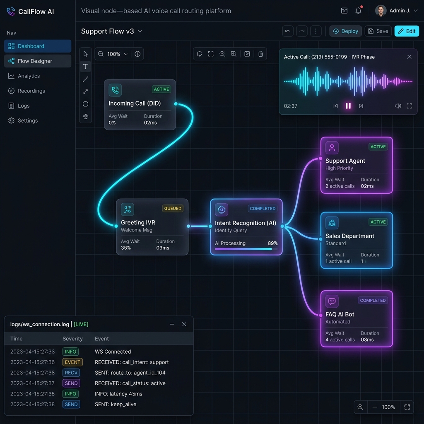Click the Sales Department building icon

coord(332,223)
